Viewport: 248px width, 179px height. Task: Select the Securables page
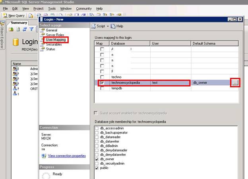click(54, 44)
